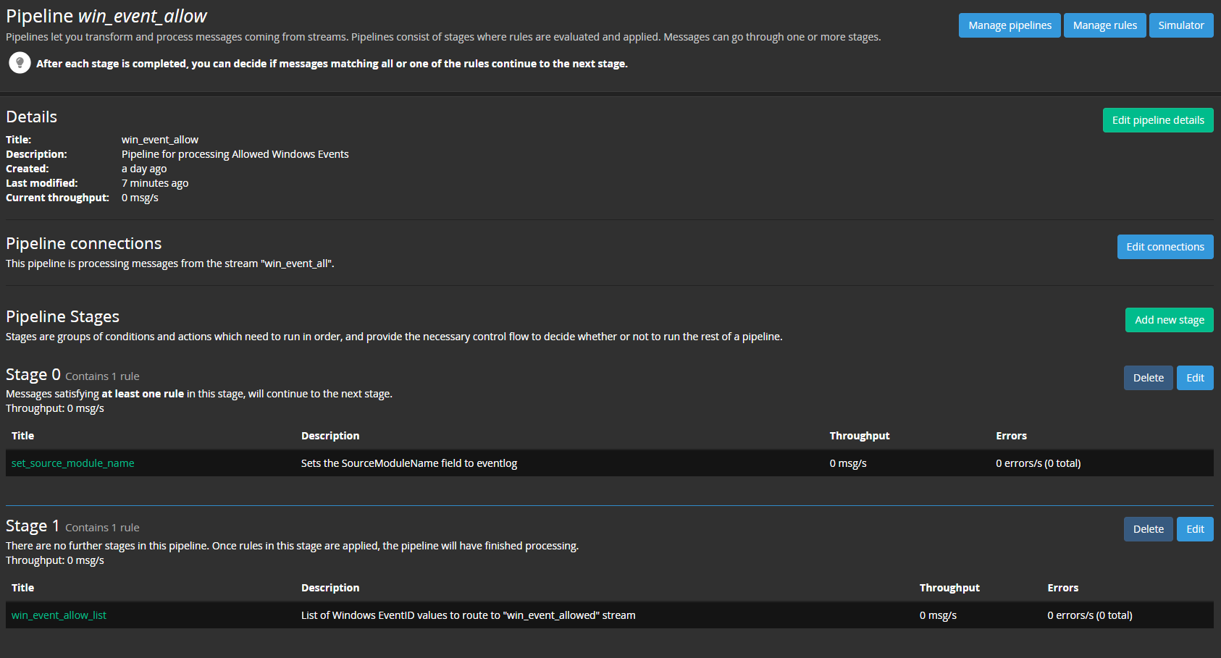Launch the Simulator
1221x658 pixels.
[1180, 25]
